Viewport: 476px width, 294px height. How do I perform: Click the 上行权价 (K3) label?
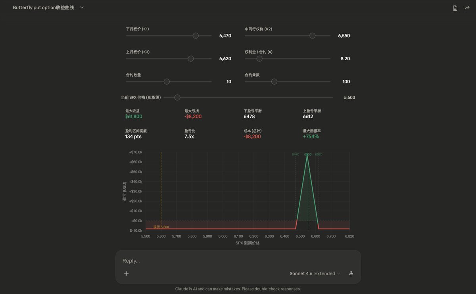[x=138, y=52]
